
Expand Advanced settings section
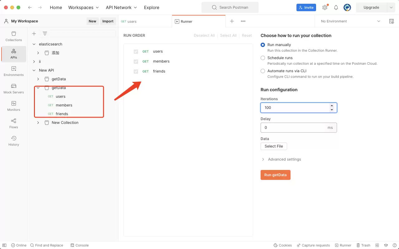point(281,159)
